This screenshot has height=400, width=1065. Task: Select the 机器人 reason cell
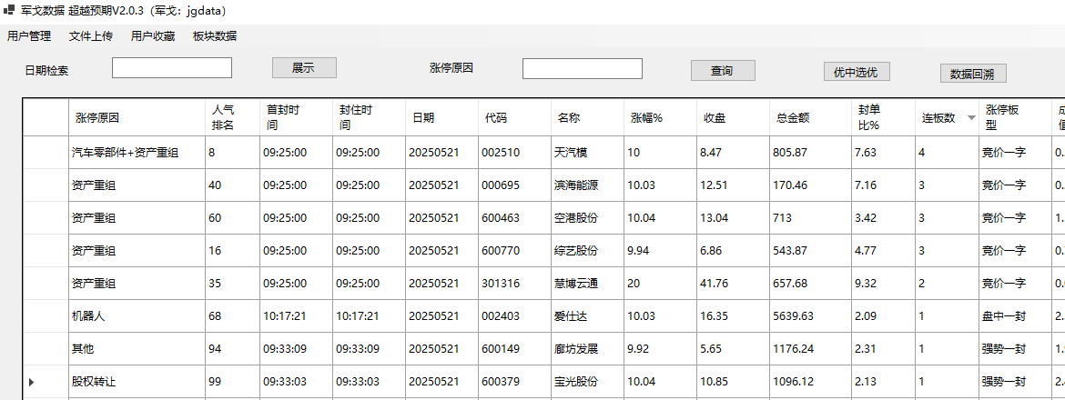pyautogui.click(x=137, y=316)
